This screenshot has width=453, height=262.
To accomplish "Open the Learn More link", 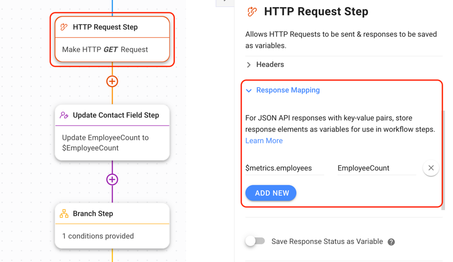I will [x=264, y=141].
